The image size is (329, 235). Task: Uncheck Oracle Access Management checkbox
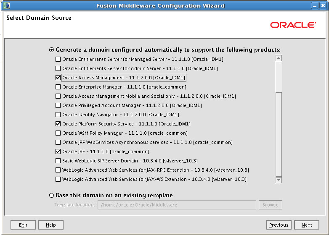58,78
